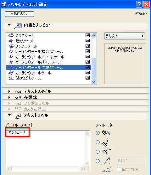Open the お気に入り favorites button

click(x=19, y=14)
